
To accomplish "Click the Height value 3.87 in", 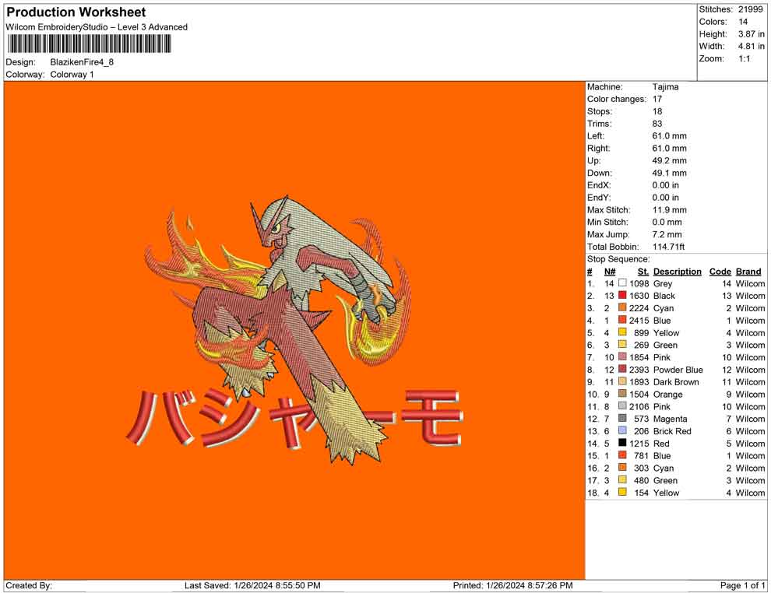I will coord(751,34).
